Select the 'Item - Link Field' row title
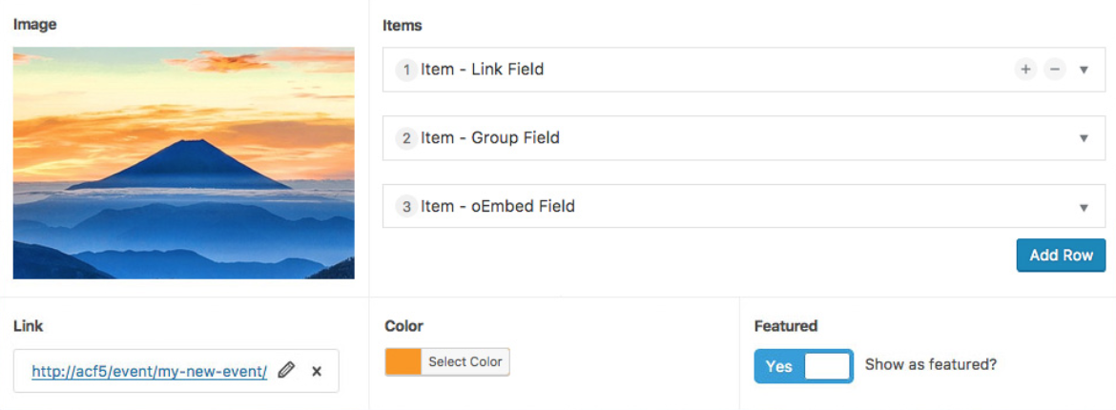1116x410 pixels. [482, 70]
